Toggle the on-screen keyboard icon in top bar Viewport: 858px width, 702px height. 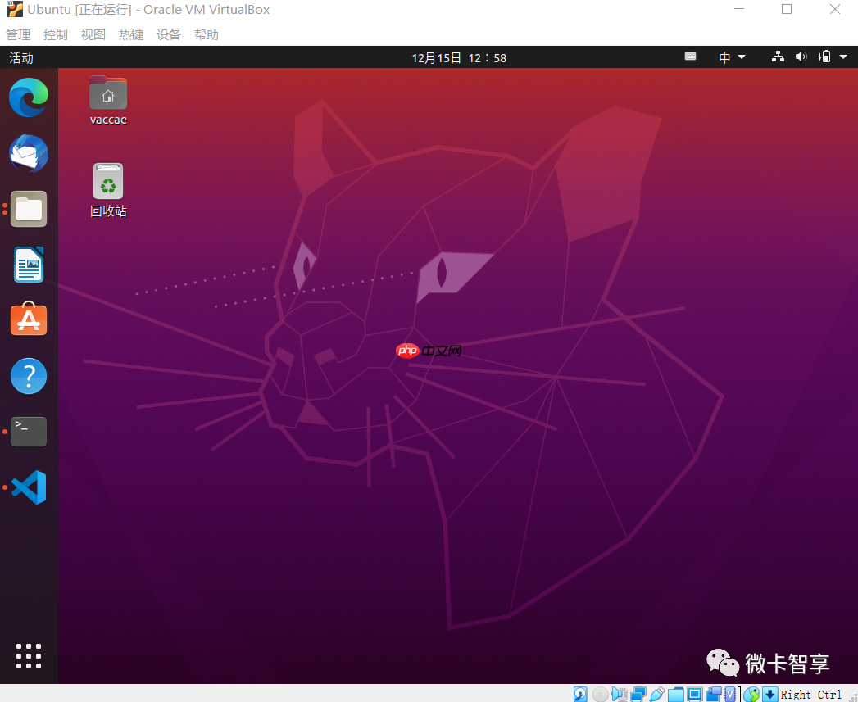pyautogui.click(x=690, y=57)
